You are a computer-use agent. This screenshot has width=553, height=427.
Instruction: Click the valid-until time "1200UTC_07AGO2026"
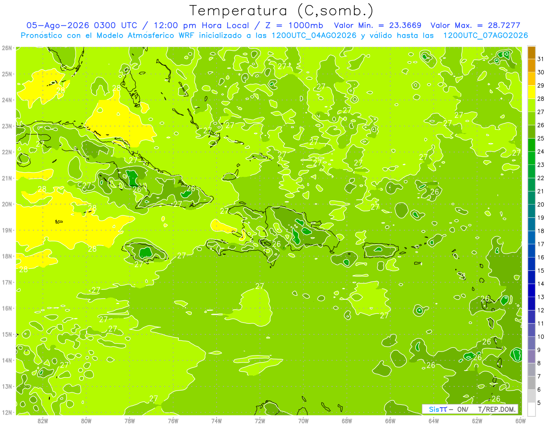tap(485, 35)
